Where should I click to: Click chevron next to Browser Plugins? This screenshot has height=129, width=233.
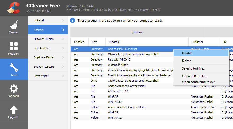coord(63,39)
